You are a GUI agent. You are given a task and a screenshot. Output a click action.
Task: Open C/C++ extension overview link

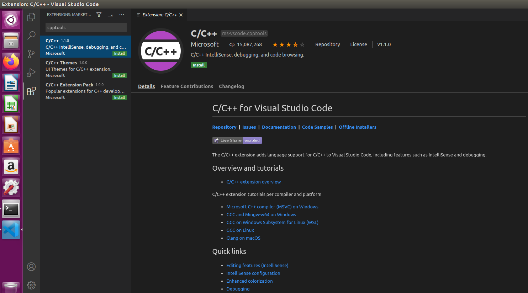pyautogui.click(x=254, y=182)
